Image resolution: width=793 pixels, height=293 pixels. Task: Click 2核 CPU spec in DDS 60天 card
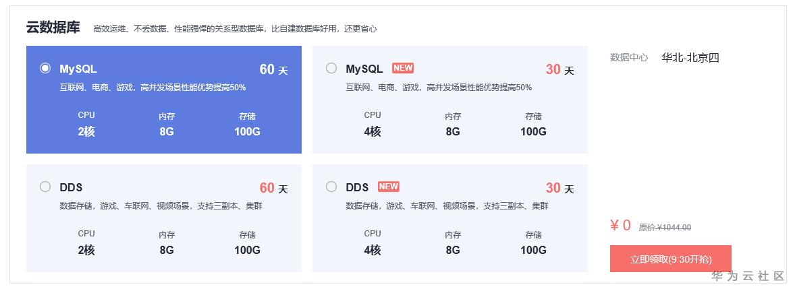click(x=86, y=250)
